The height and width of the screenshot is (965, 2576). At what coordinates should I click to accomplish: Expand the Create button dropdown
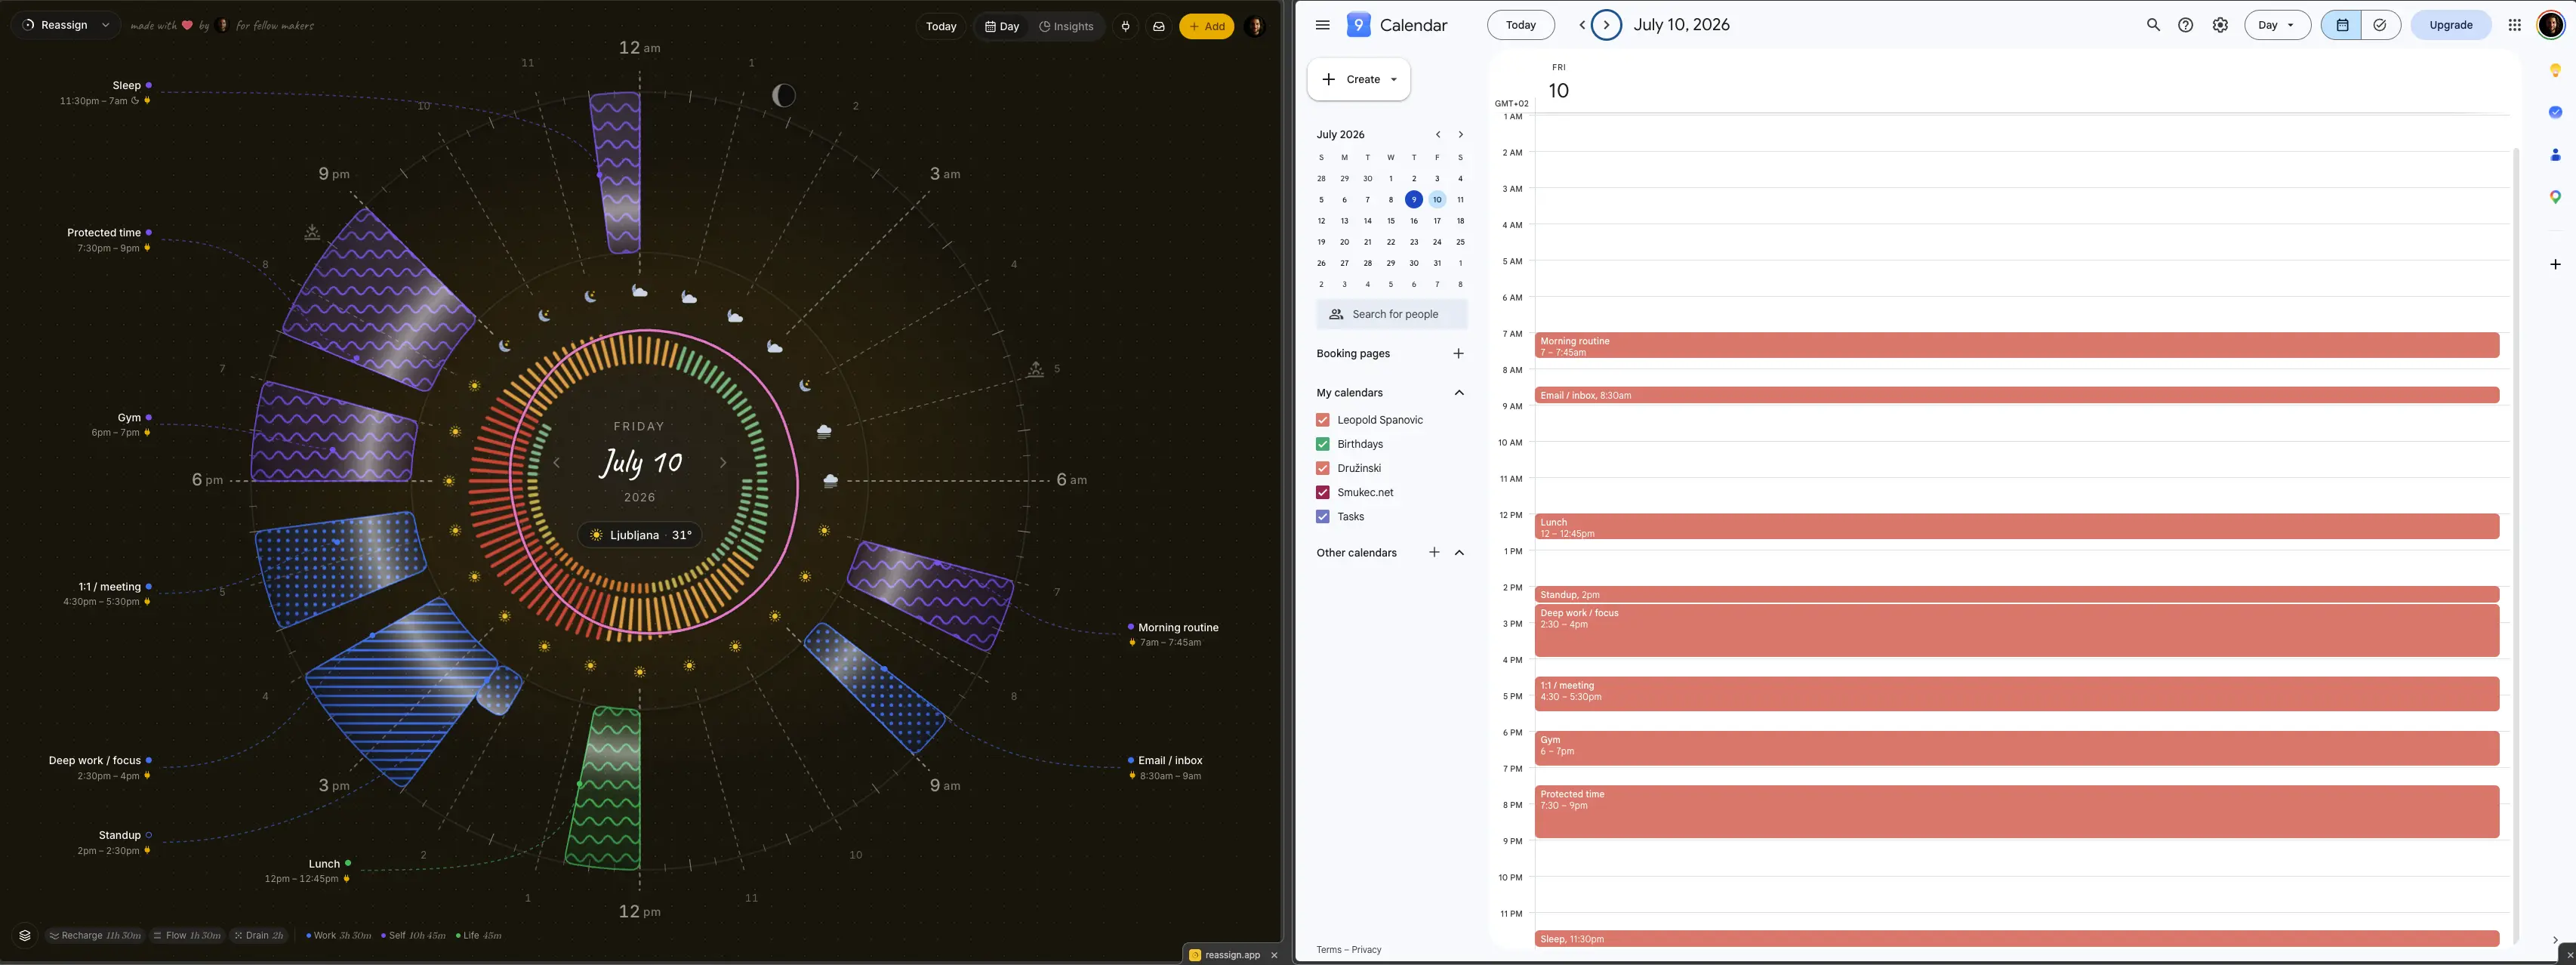point(1393,80)
